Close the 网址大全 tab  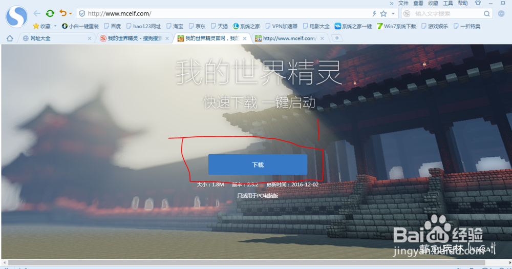[90, 38]
